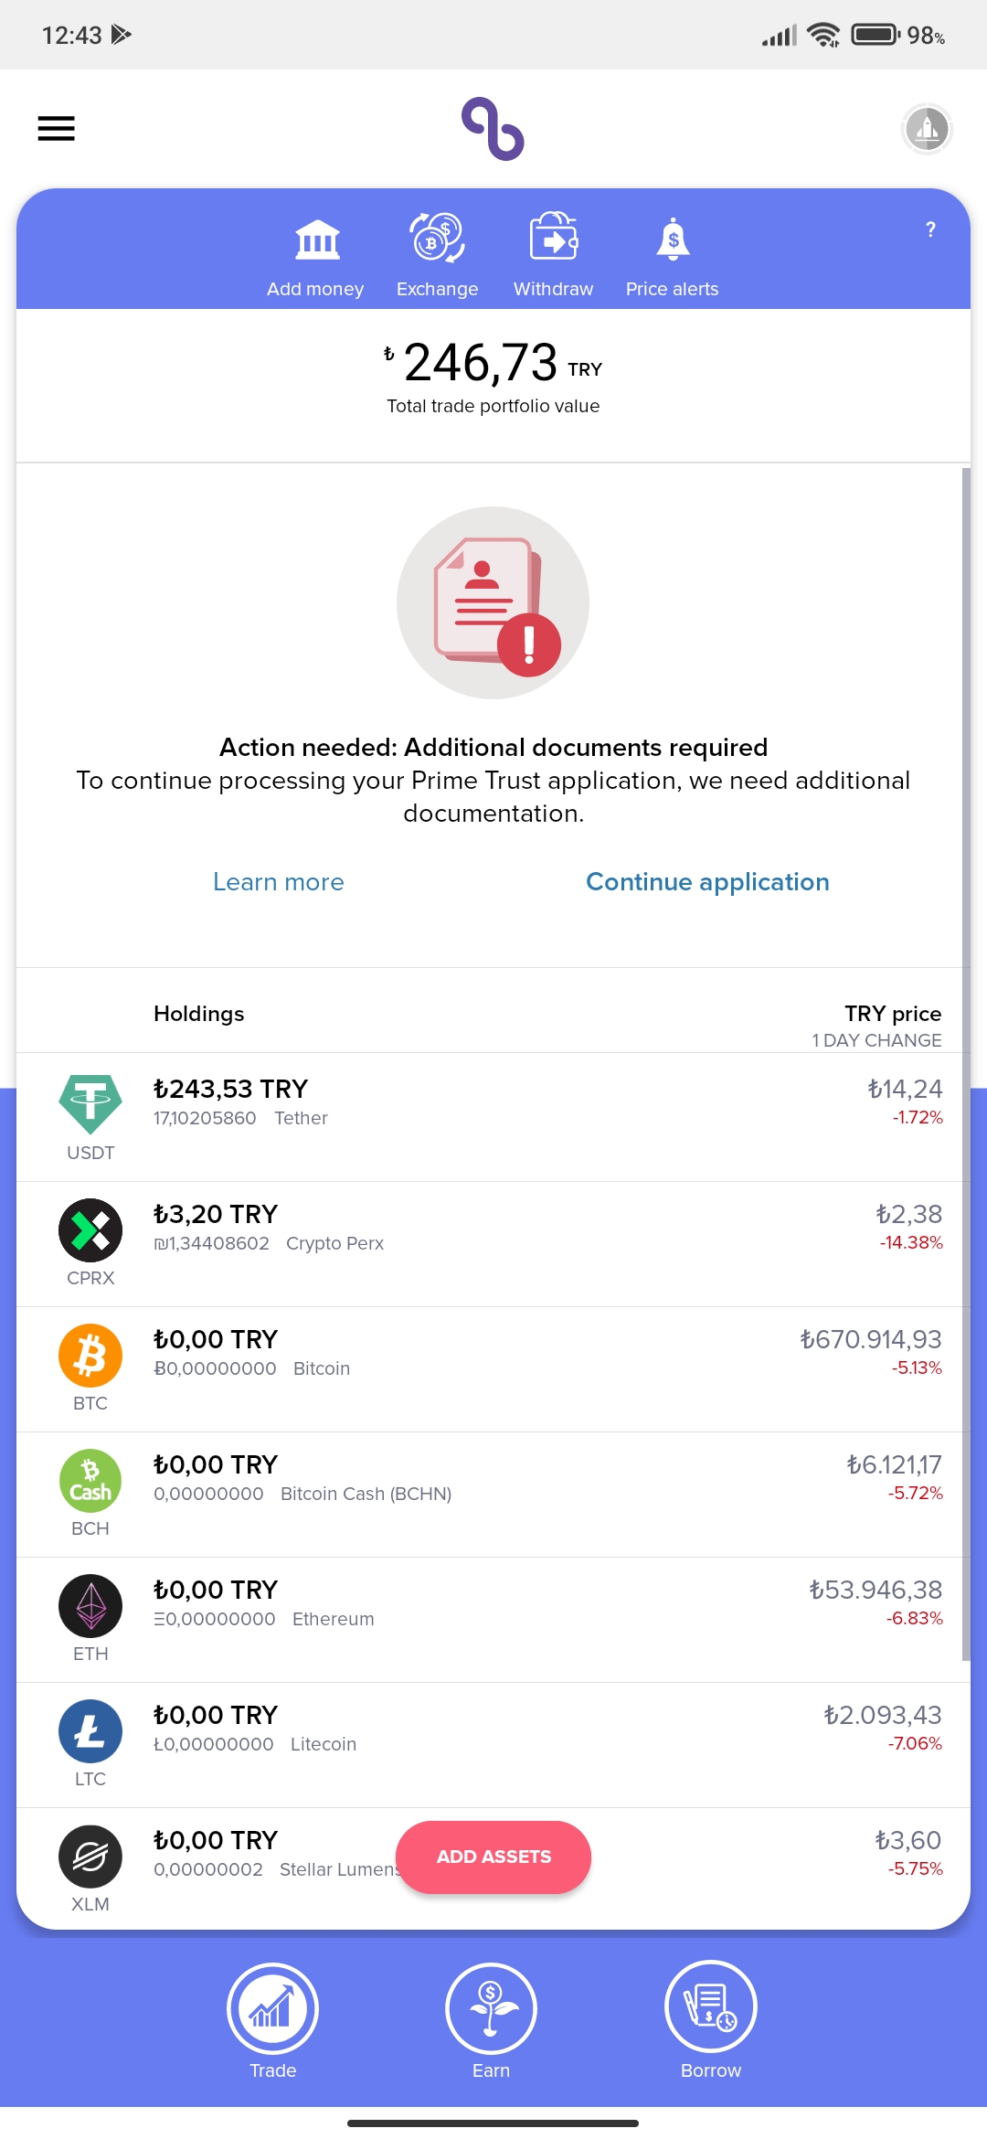
Task: Click Continue application link
Action: 707,882
